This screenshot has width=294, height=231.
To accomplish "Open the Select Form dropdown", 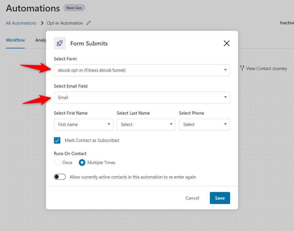I will [142, 70].
